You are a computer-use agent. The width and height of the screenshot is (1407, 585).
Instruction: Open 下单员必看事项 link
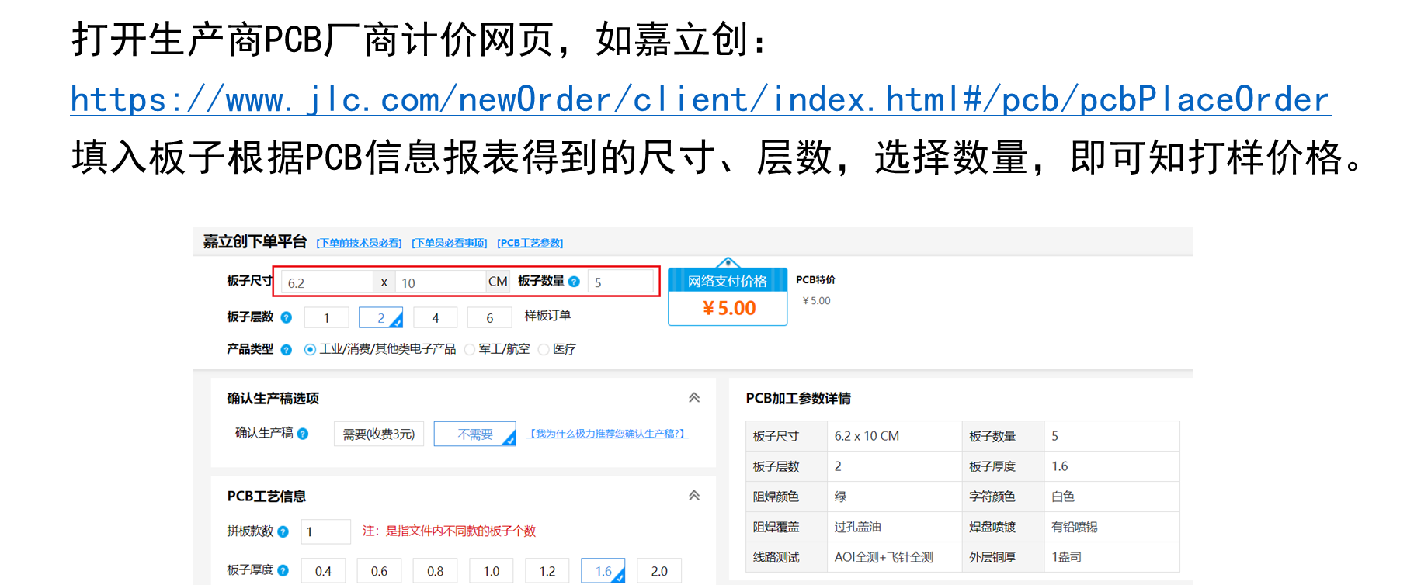[450, 243]
